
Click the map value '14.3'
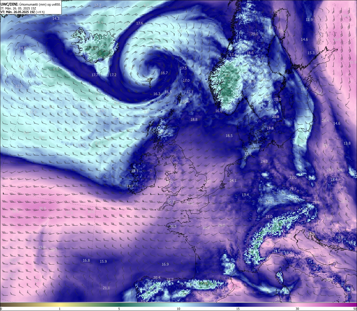56,19
